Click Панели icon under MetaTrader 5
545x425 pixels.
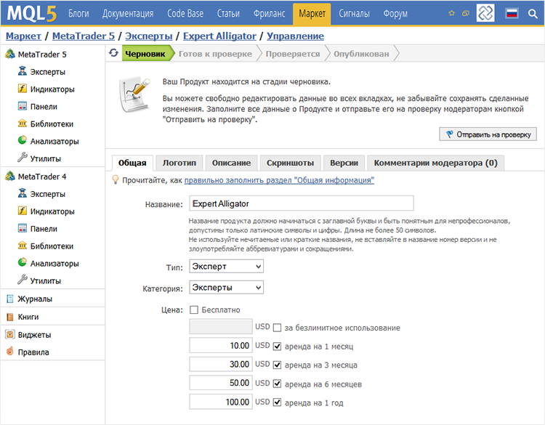click(23, 105)
